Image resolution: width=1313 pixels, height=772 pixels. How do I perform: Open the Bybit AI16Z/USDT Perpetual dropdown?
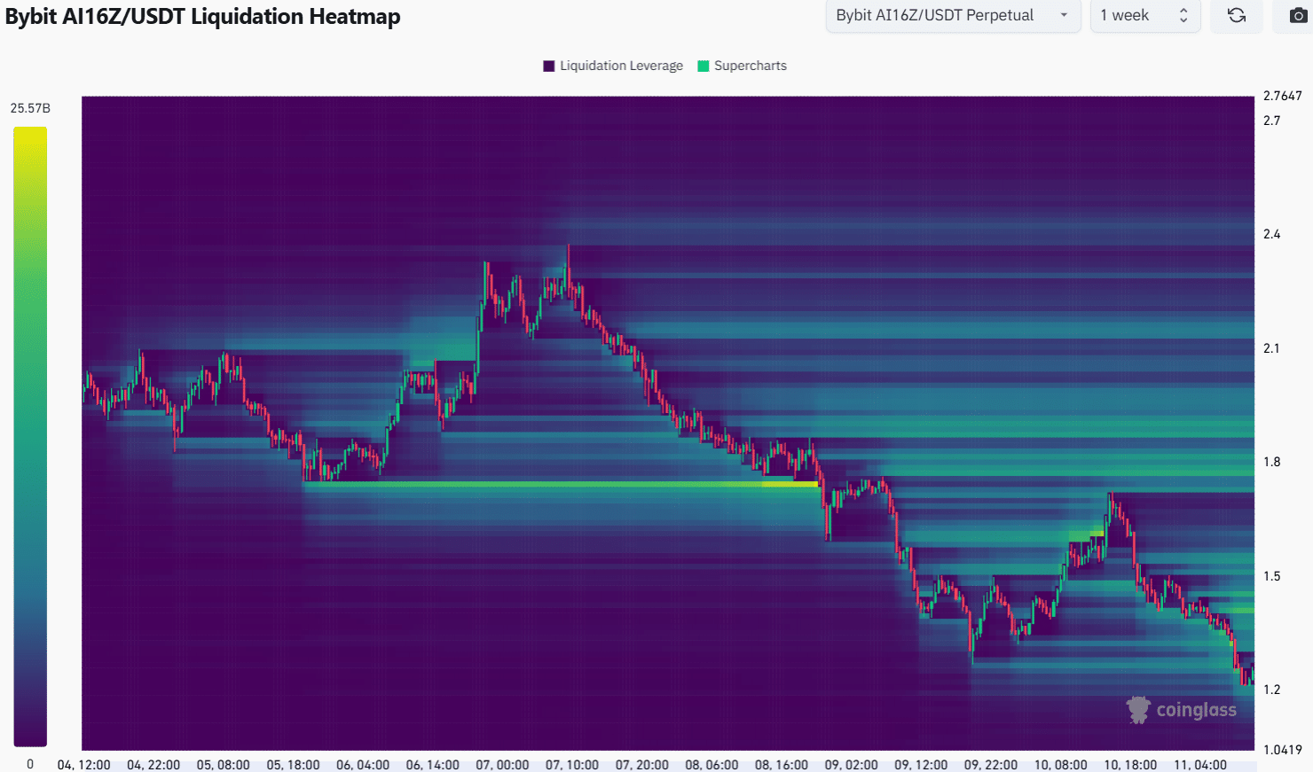pyautogui.click(x=953, y=15)
